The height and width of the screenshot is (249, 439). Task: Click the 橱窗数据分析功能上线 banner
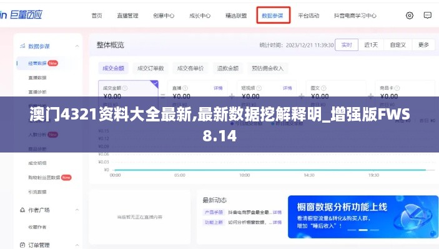coord(363,217)
